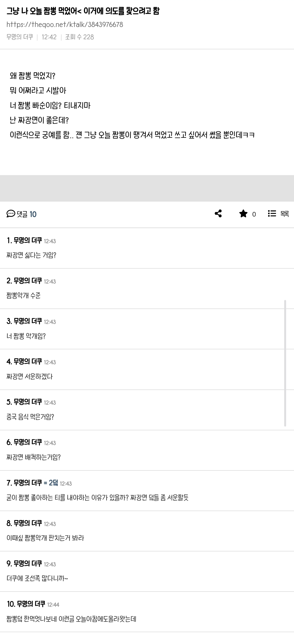
Task: Click the 목록 list button text
Action: pyautogui.click(x=284, y=214)
